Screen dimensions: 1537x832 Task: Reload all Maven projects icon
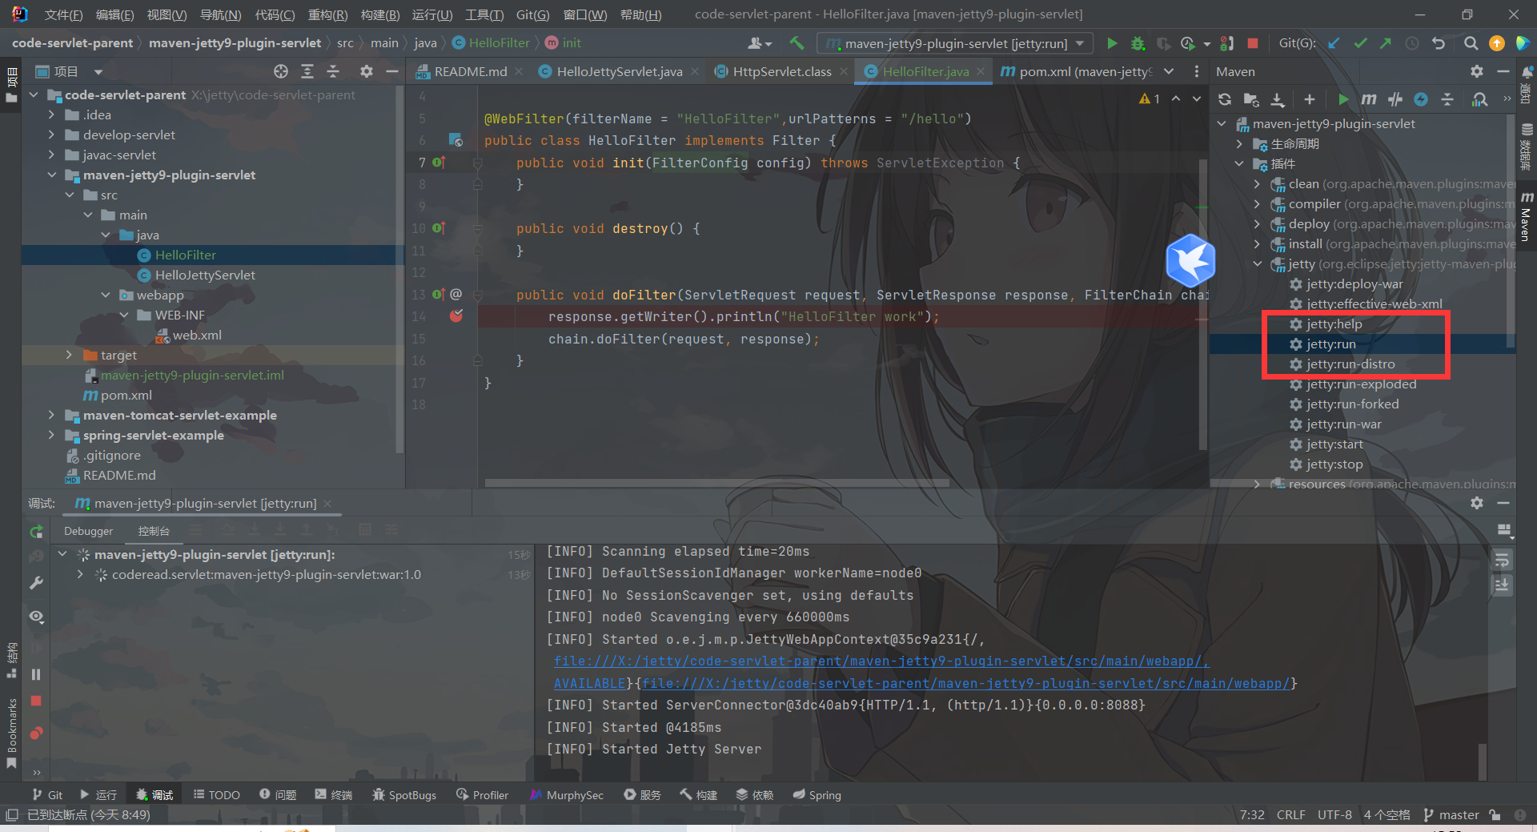(x=1225, y=99)
